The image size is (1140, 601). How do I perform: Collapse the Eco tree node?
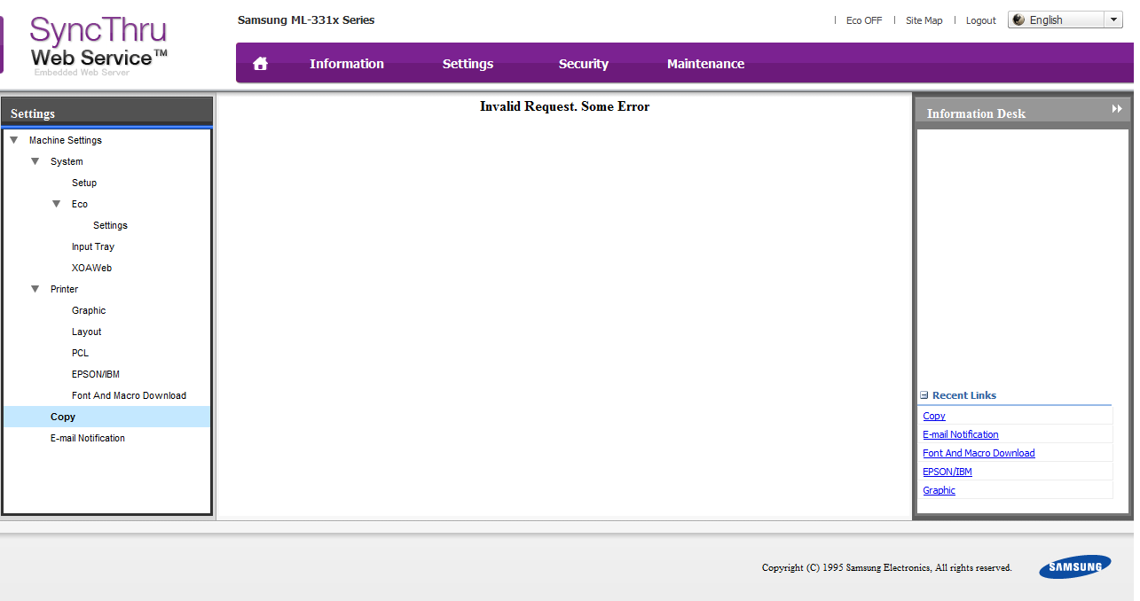pos(57,204)
